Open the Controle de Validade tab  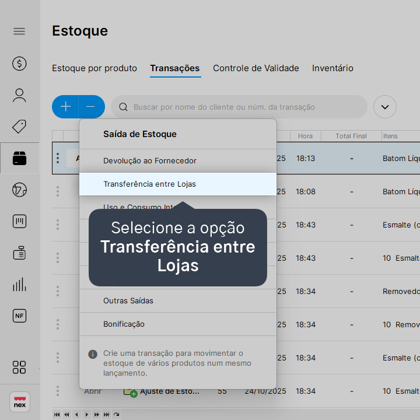click(x=256, y=68)
